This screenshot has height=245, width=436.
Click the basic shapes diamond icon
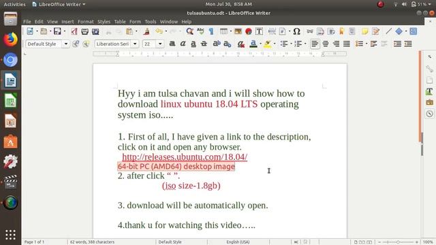pos(399,31)
